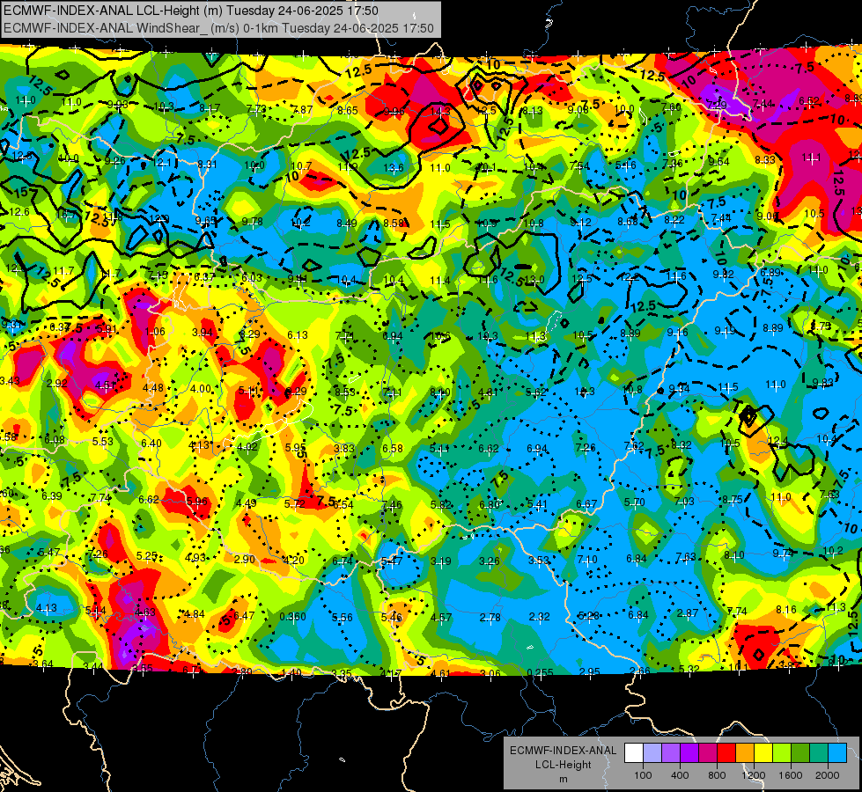This screenshot has height=792, width=862.
Task: Click the legend scale label 2000
Action: [828, 775]
